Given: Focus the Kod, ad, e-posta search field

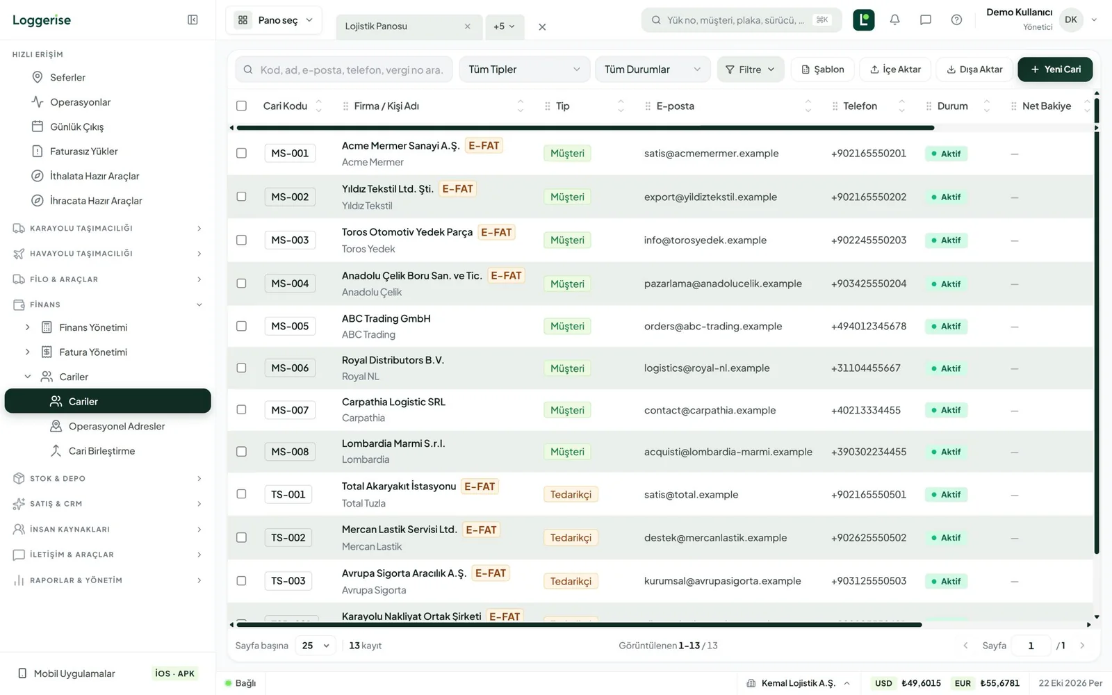Looking at the screenshot, I should [344, 69].
